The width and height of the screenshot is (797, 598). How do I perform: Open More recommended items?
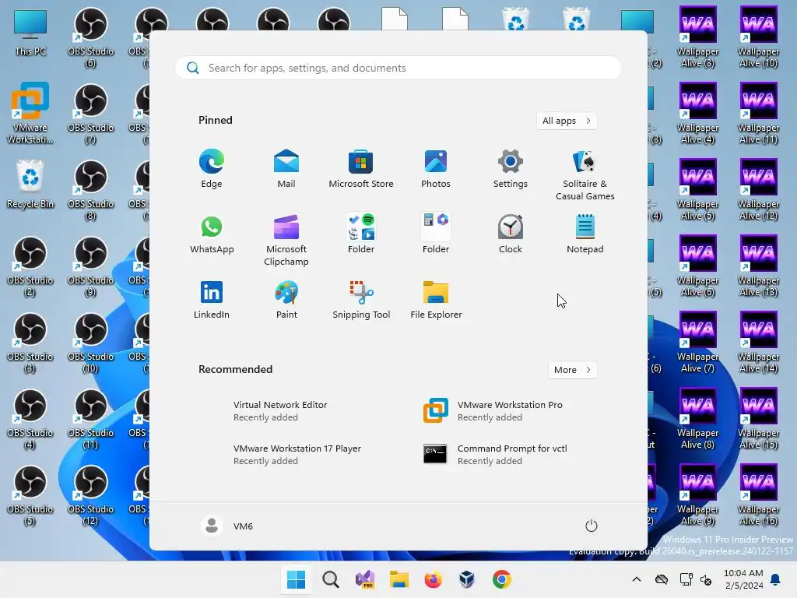pyautogui.click(x=572, y=370)
